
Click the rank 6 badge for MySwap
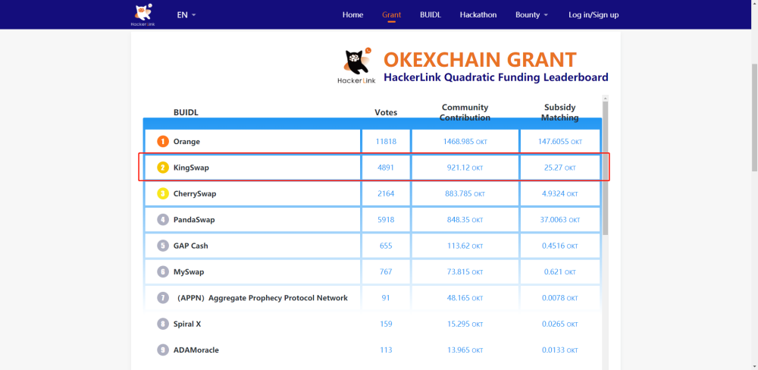pyautogui.click(x=163, y=272)
